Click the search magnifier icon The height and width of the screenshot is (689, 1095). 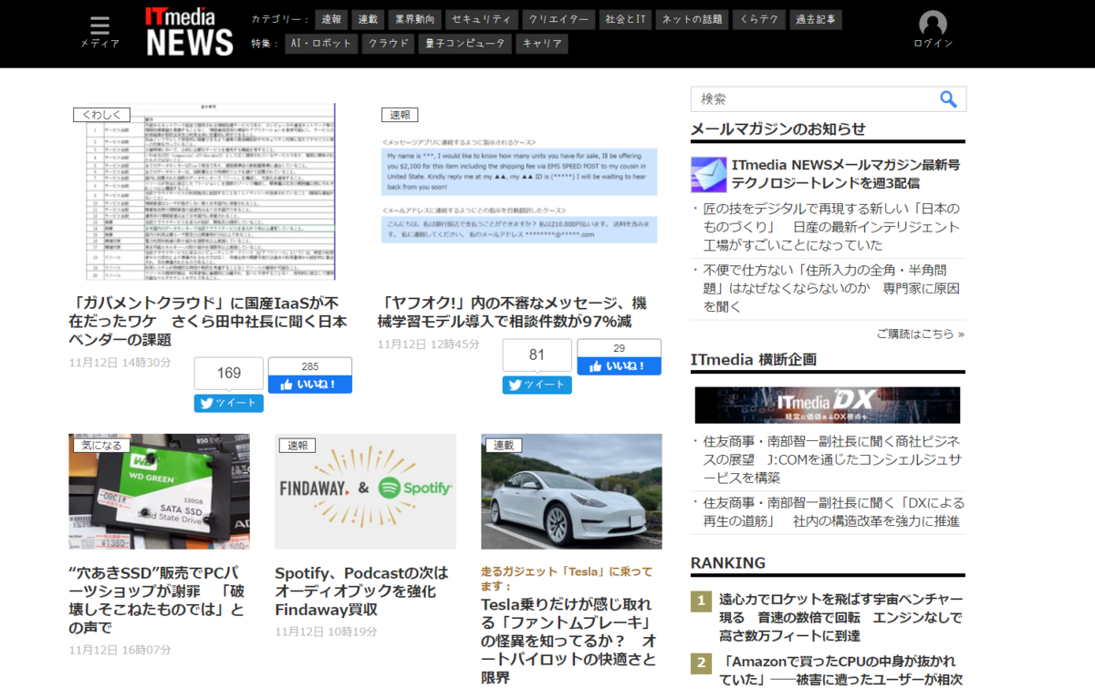click(x=948, y=99)
